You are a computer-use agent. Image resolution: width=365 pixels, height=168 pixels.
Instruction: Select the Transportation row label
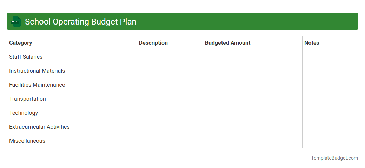(27, 99)
